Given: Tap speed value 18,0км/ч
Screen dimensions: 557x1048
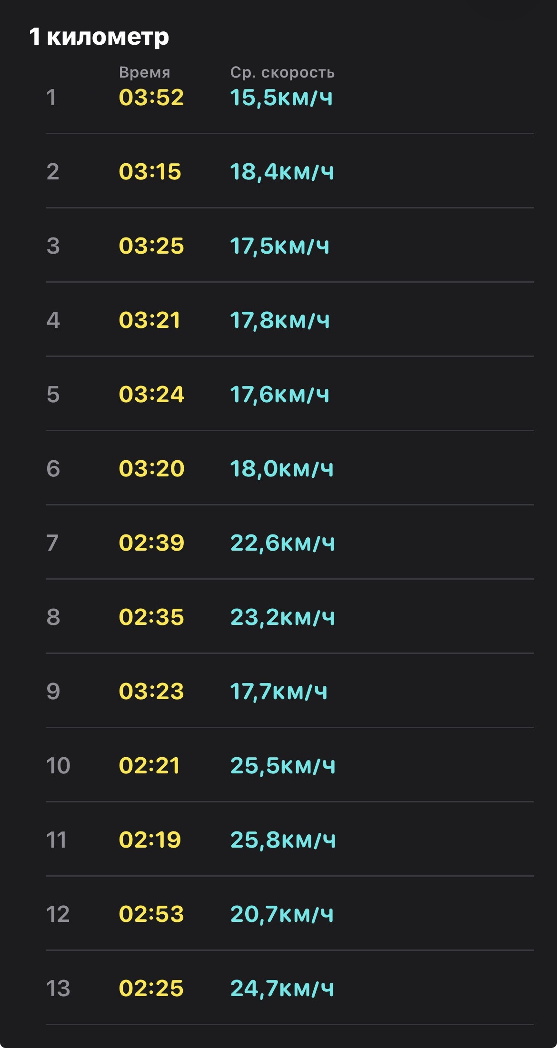Looking at the screenshot, I should [x=282, y=469].
